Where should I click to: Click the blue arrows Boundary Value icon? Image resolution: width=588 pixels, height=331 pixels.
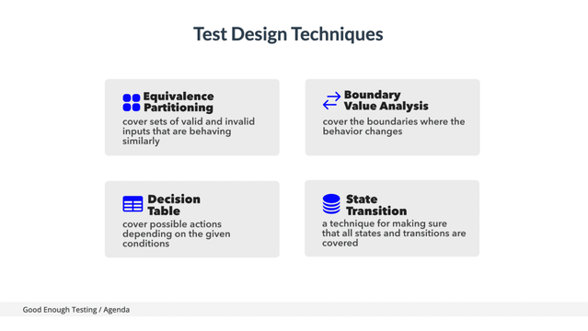point(331,100)
